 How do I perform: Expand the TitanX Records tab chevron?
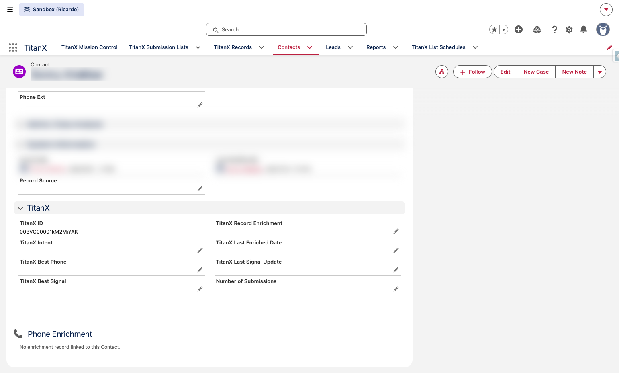[x=261, y=47]
